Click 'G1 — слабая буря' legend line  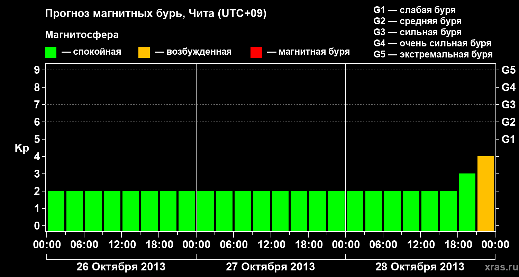tap(415, 10)
